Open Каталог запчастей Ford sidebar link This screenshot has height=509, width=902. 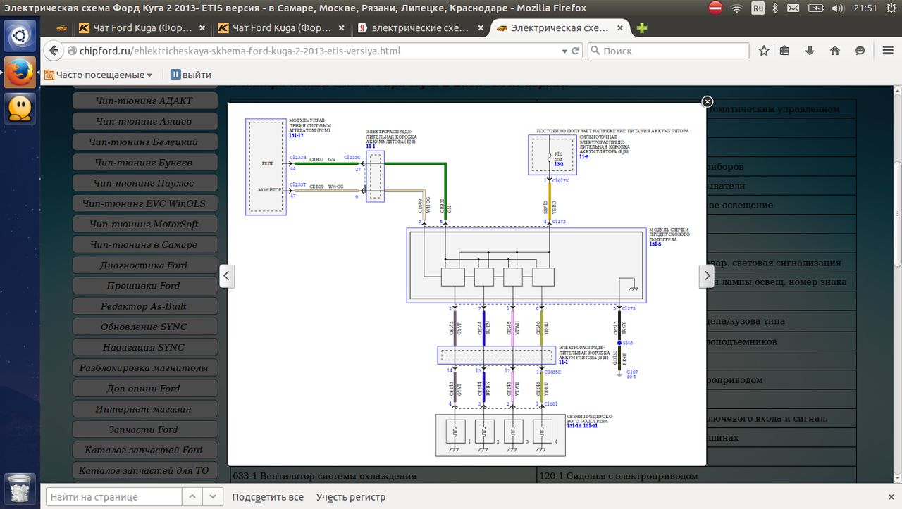[144, 450]
